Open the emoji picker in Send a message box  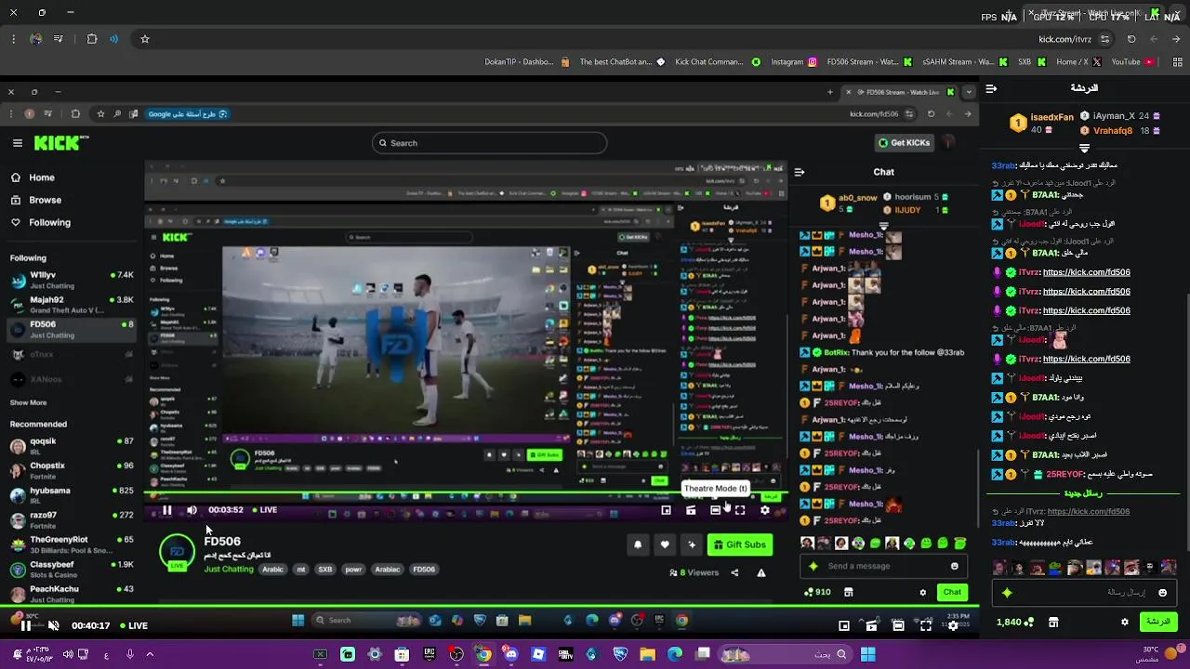pyautogui.click(x=954, y=566)
